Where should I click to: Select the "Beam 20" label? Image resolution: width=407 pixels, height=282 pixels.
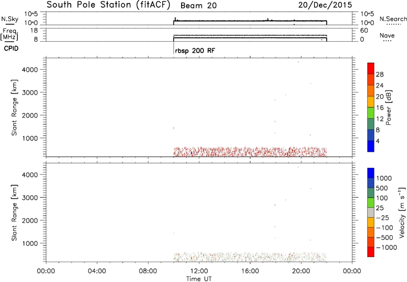tap(198, 6)
